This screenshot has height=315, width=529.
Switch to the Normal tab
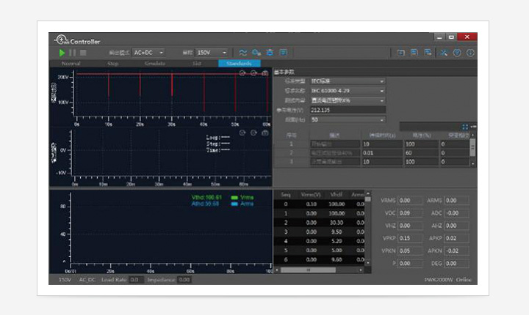[x=71, y=64]
